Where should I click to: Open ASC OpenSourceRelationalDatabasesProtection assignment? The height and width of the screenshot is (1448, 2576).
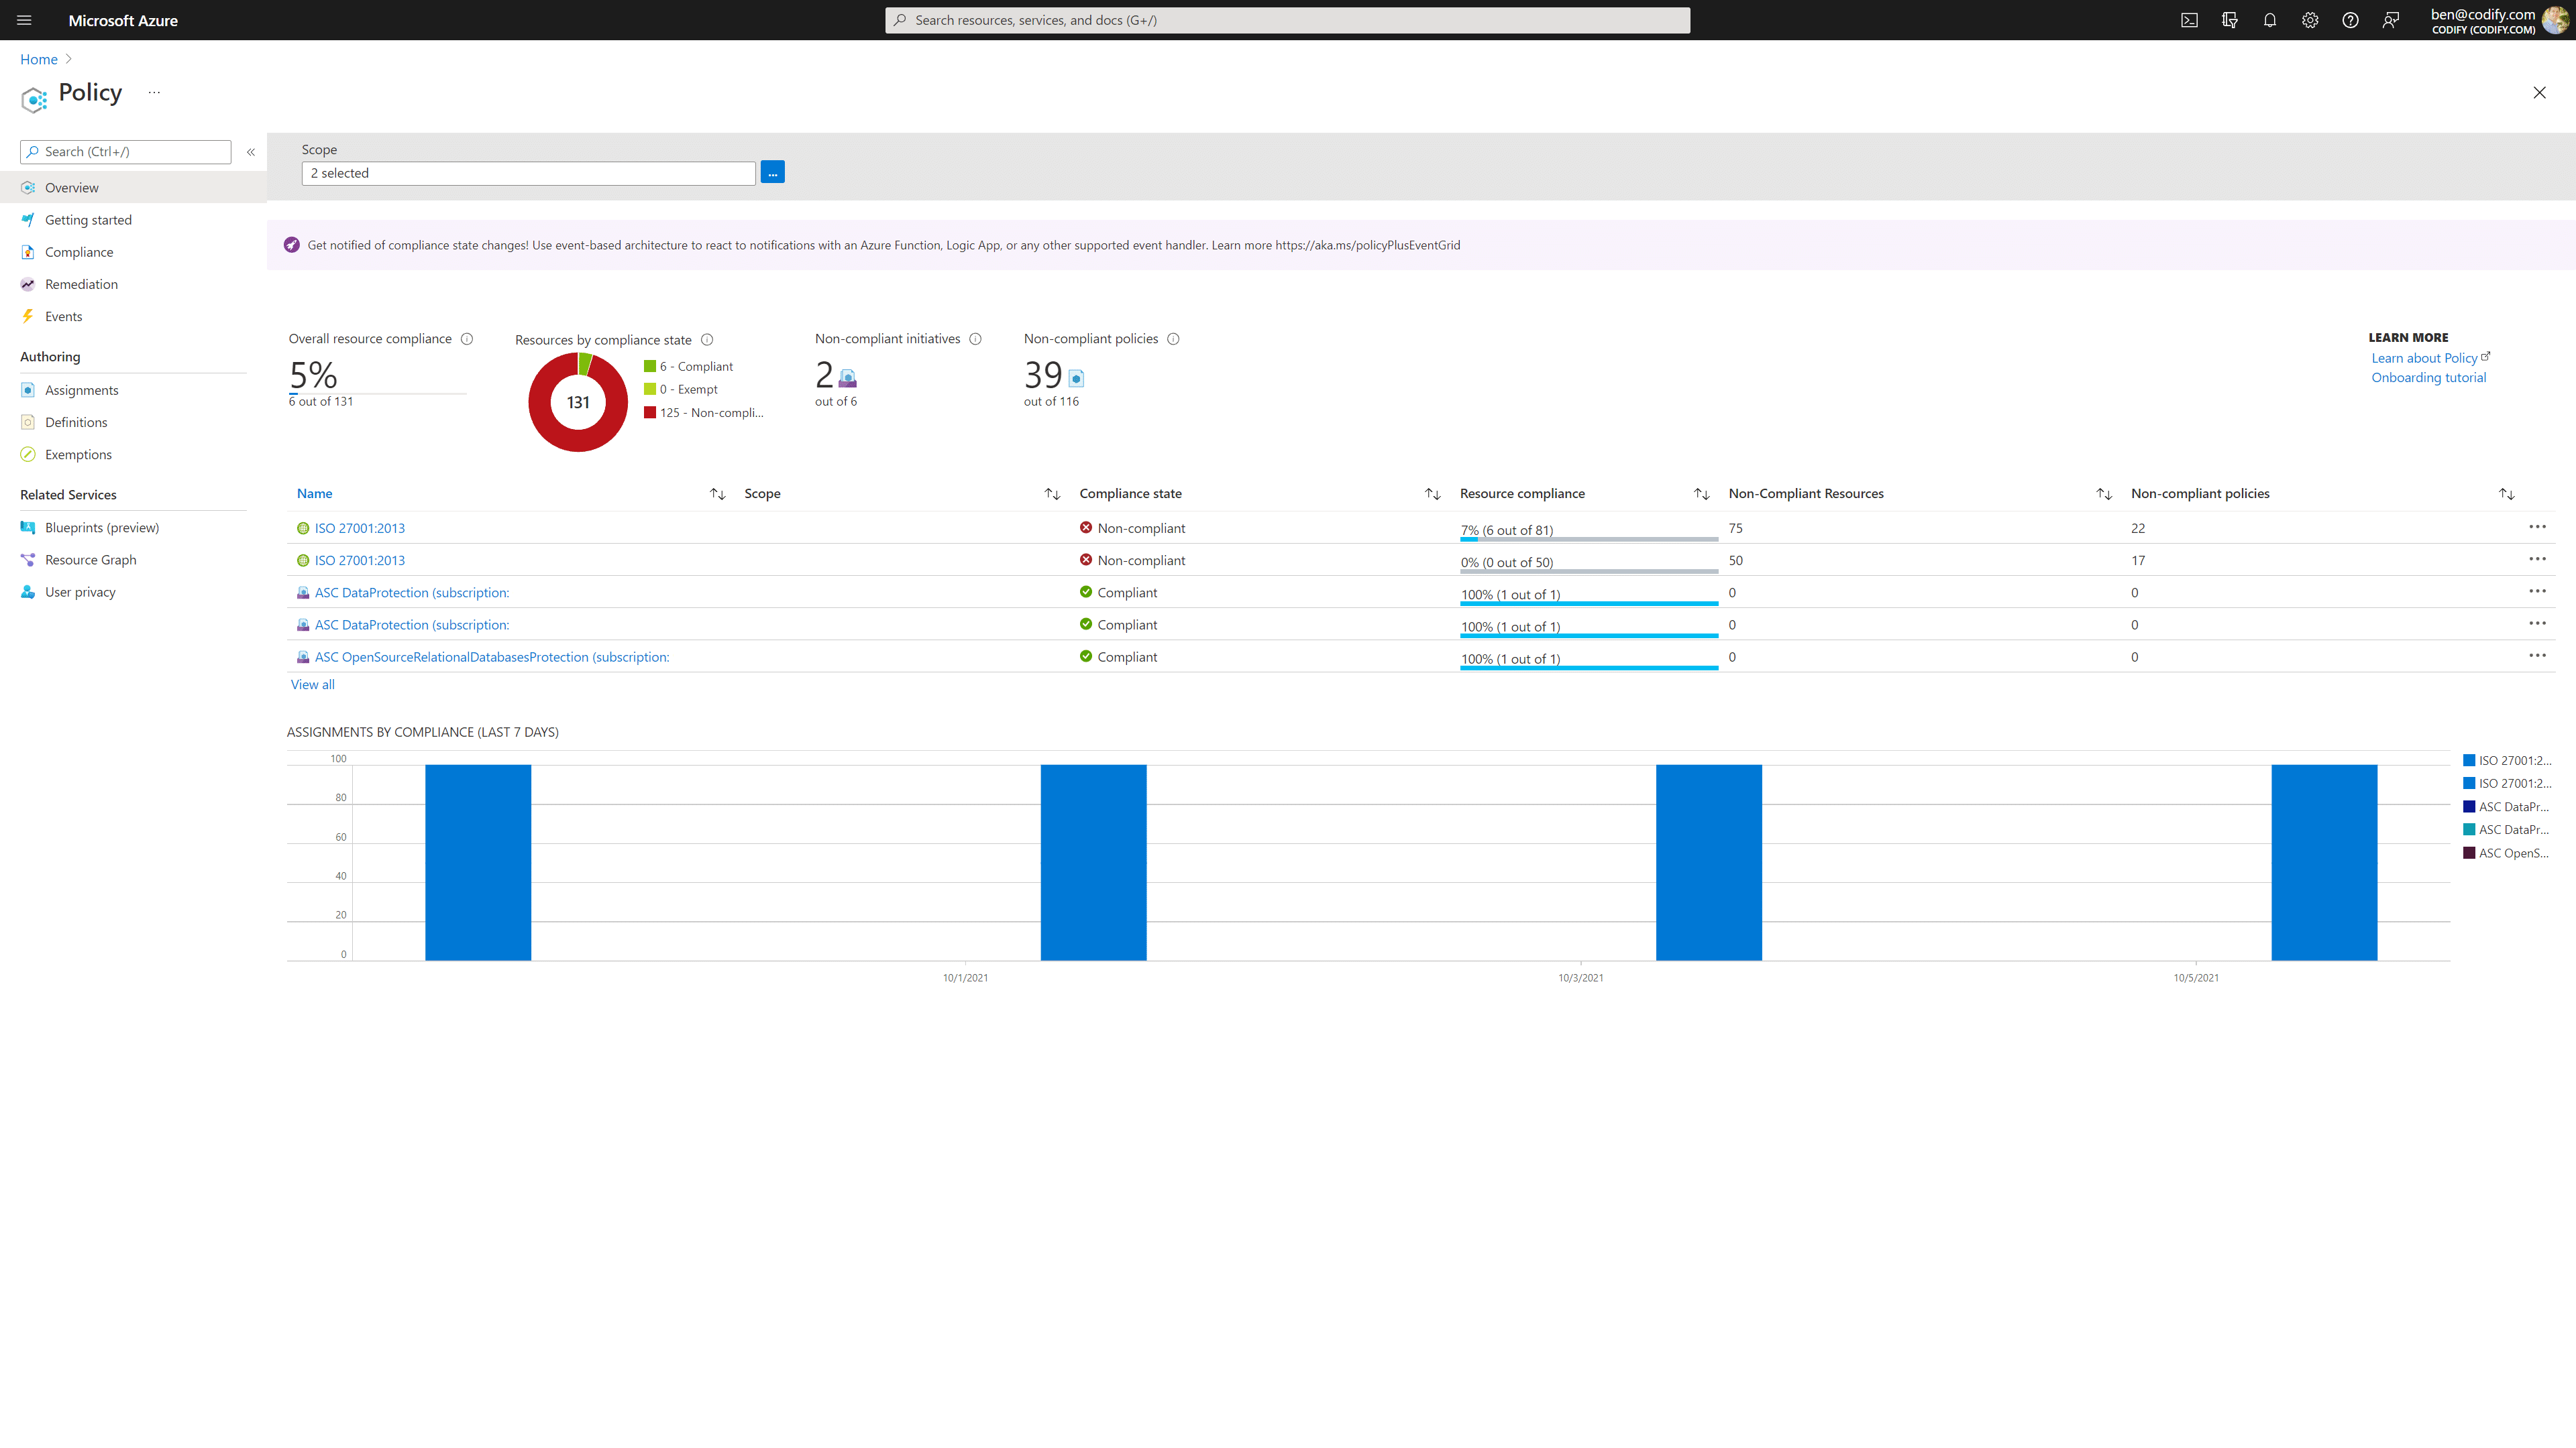click(492, 656)
